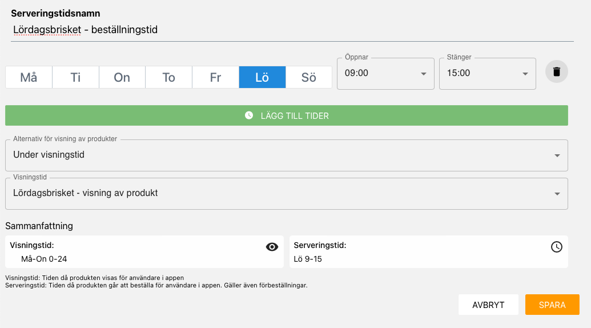Toggle the Må weekday button

[x=29, y=77]
